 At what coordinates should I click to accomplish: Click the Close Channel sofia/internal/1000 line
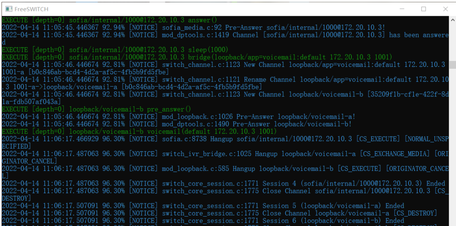pos(225,194)
